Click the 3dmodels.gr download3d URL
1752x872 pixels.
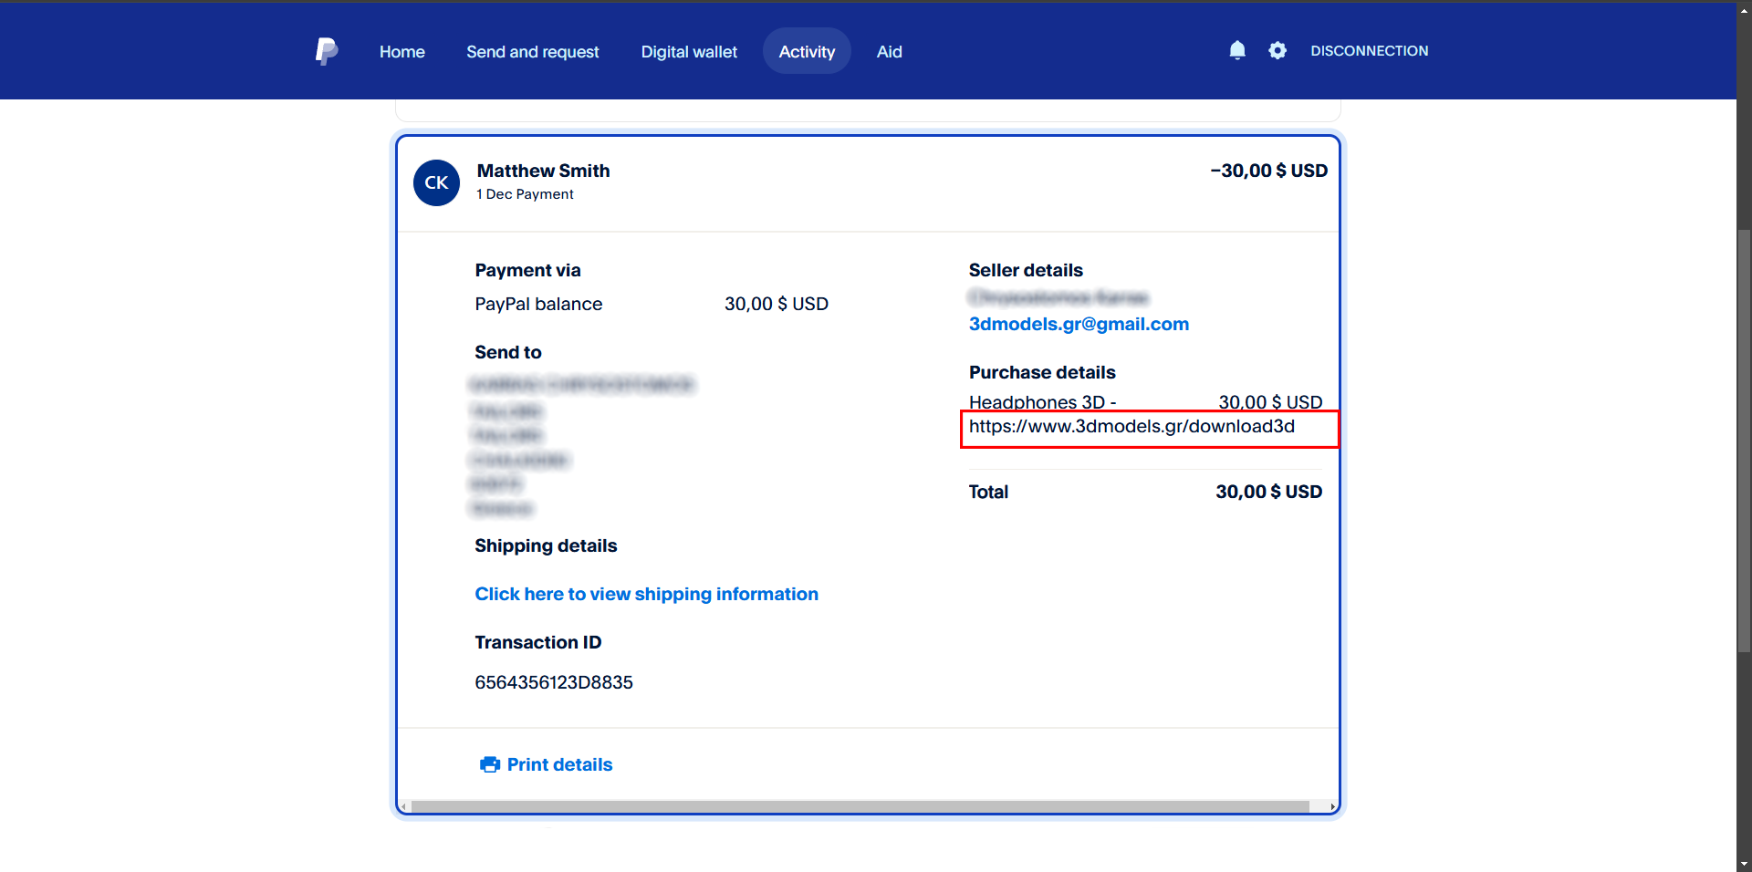tap(1131, 427)
